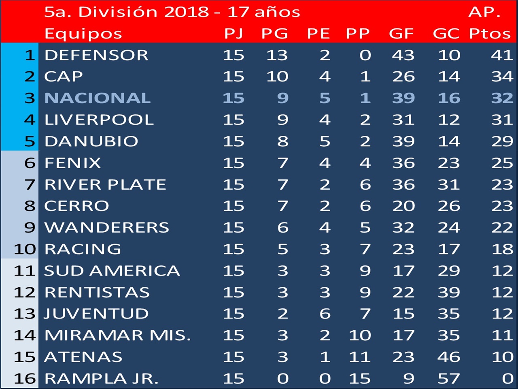Click the GF column header
518x389 pixels.
click(x=401, y=34)
